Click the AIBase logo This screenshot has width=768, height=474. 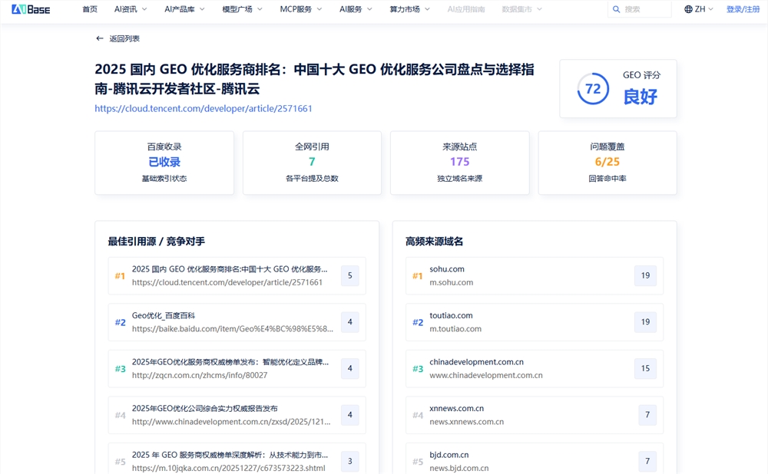[x=29, y=9]
